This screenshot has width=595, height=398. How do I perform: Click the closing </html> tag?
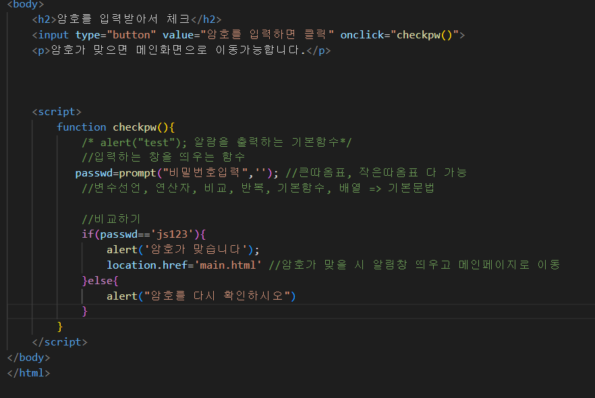28,373
